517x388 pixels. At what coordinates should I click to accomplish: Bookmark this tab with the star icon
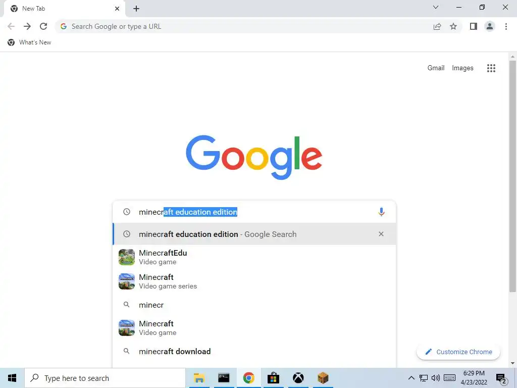(453, 26)
